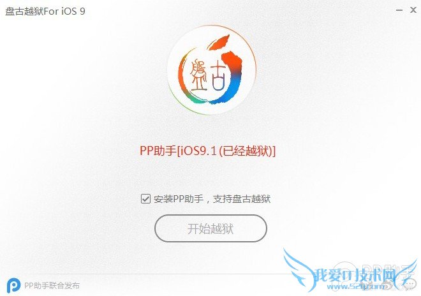Minimize the Pangu jailbreak window
The image size is (421, 296).
point(399,10)
